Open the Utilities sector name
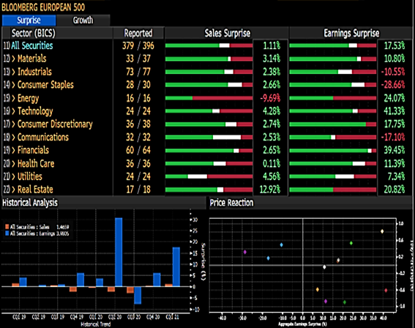 tap(30, 176)
